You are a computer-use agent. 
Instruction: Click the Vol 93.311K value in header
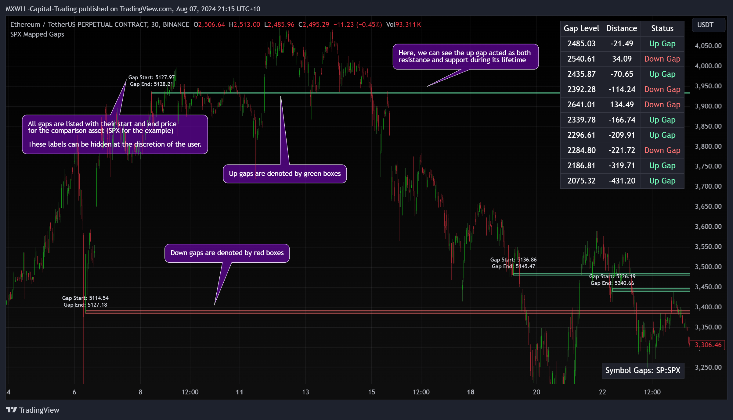(403, 24)
